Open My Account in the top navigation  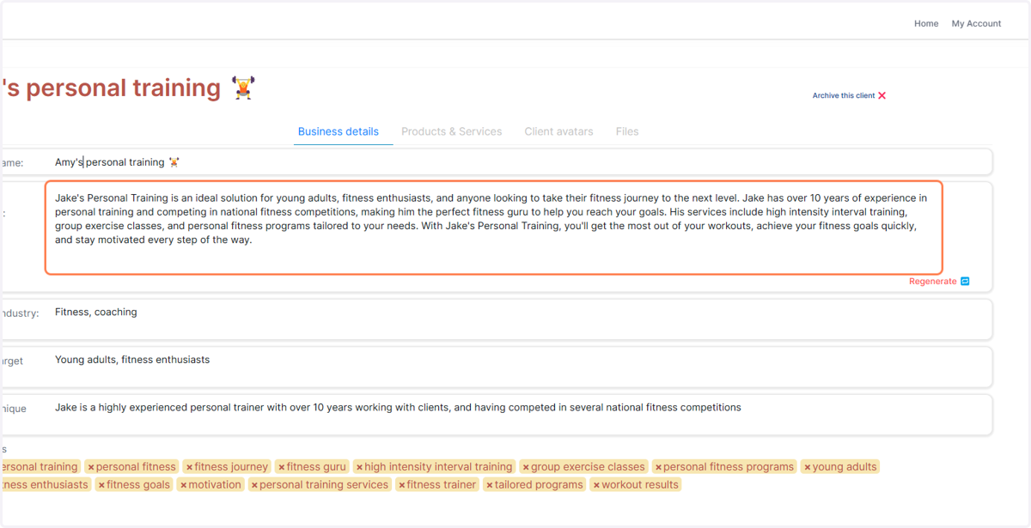(x=976, y=24)
